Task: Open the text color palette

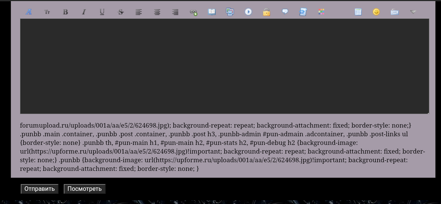Action: [321, 12]
